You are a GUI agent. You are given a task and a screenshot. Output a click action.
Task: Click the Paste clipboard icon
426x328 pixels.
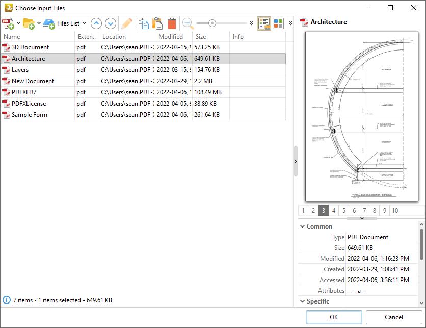click(x=157, y=23)
